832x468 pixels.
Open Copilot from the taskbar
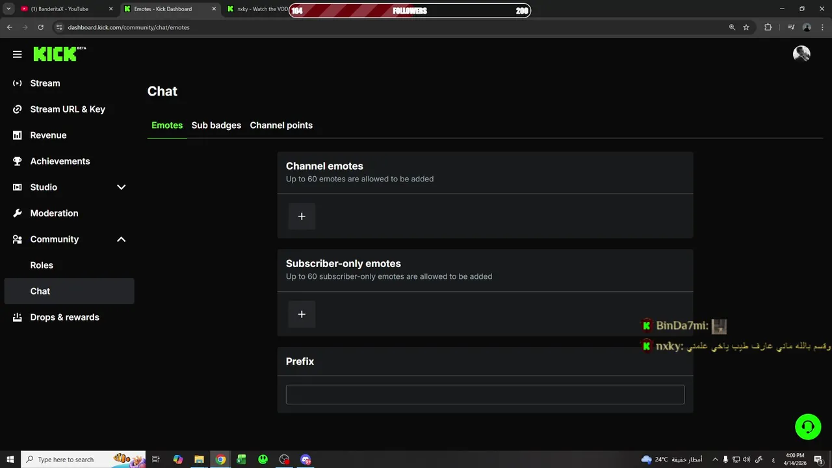(x=178, y=460)
